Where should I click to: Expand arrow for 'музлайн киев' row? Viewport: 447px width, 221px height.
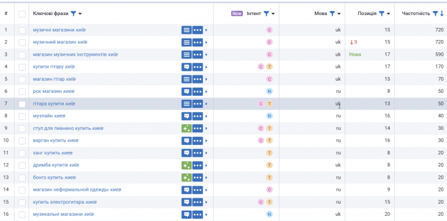coord(207,116)
